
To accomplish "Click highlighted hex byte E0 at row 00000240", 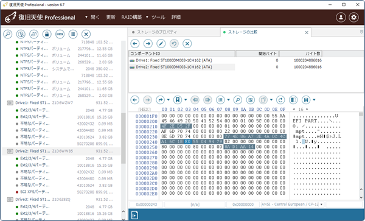I will tap(187, 142).
